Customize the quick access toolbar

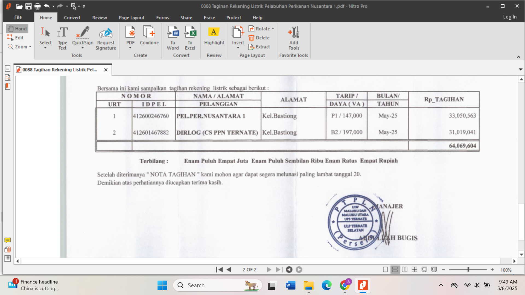(84, 6)
